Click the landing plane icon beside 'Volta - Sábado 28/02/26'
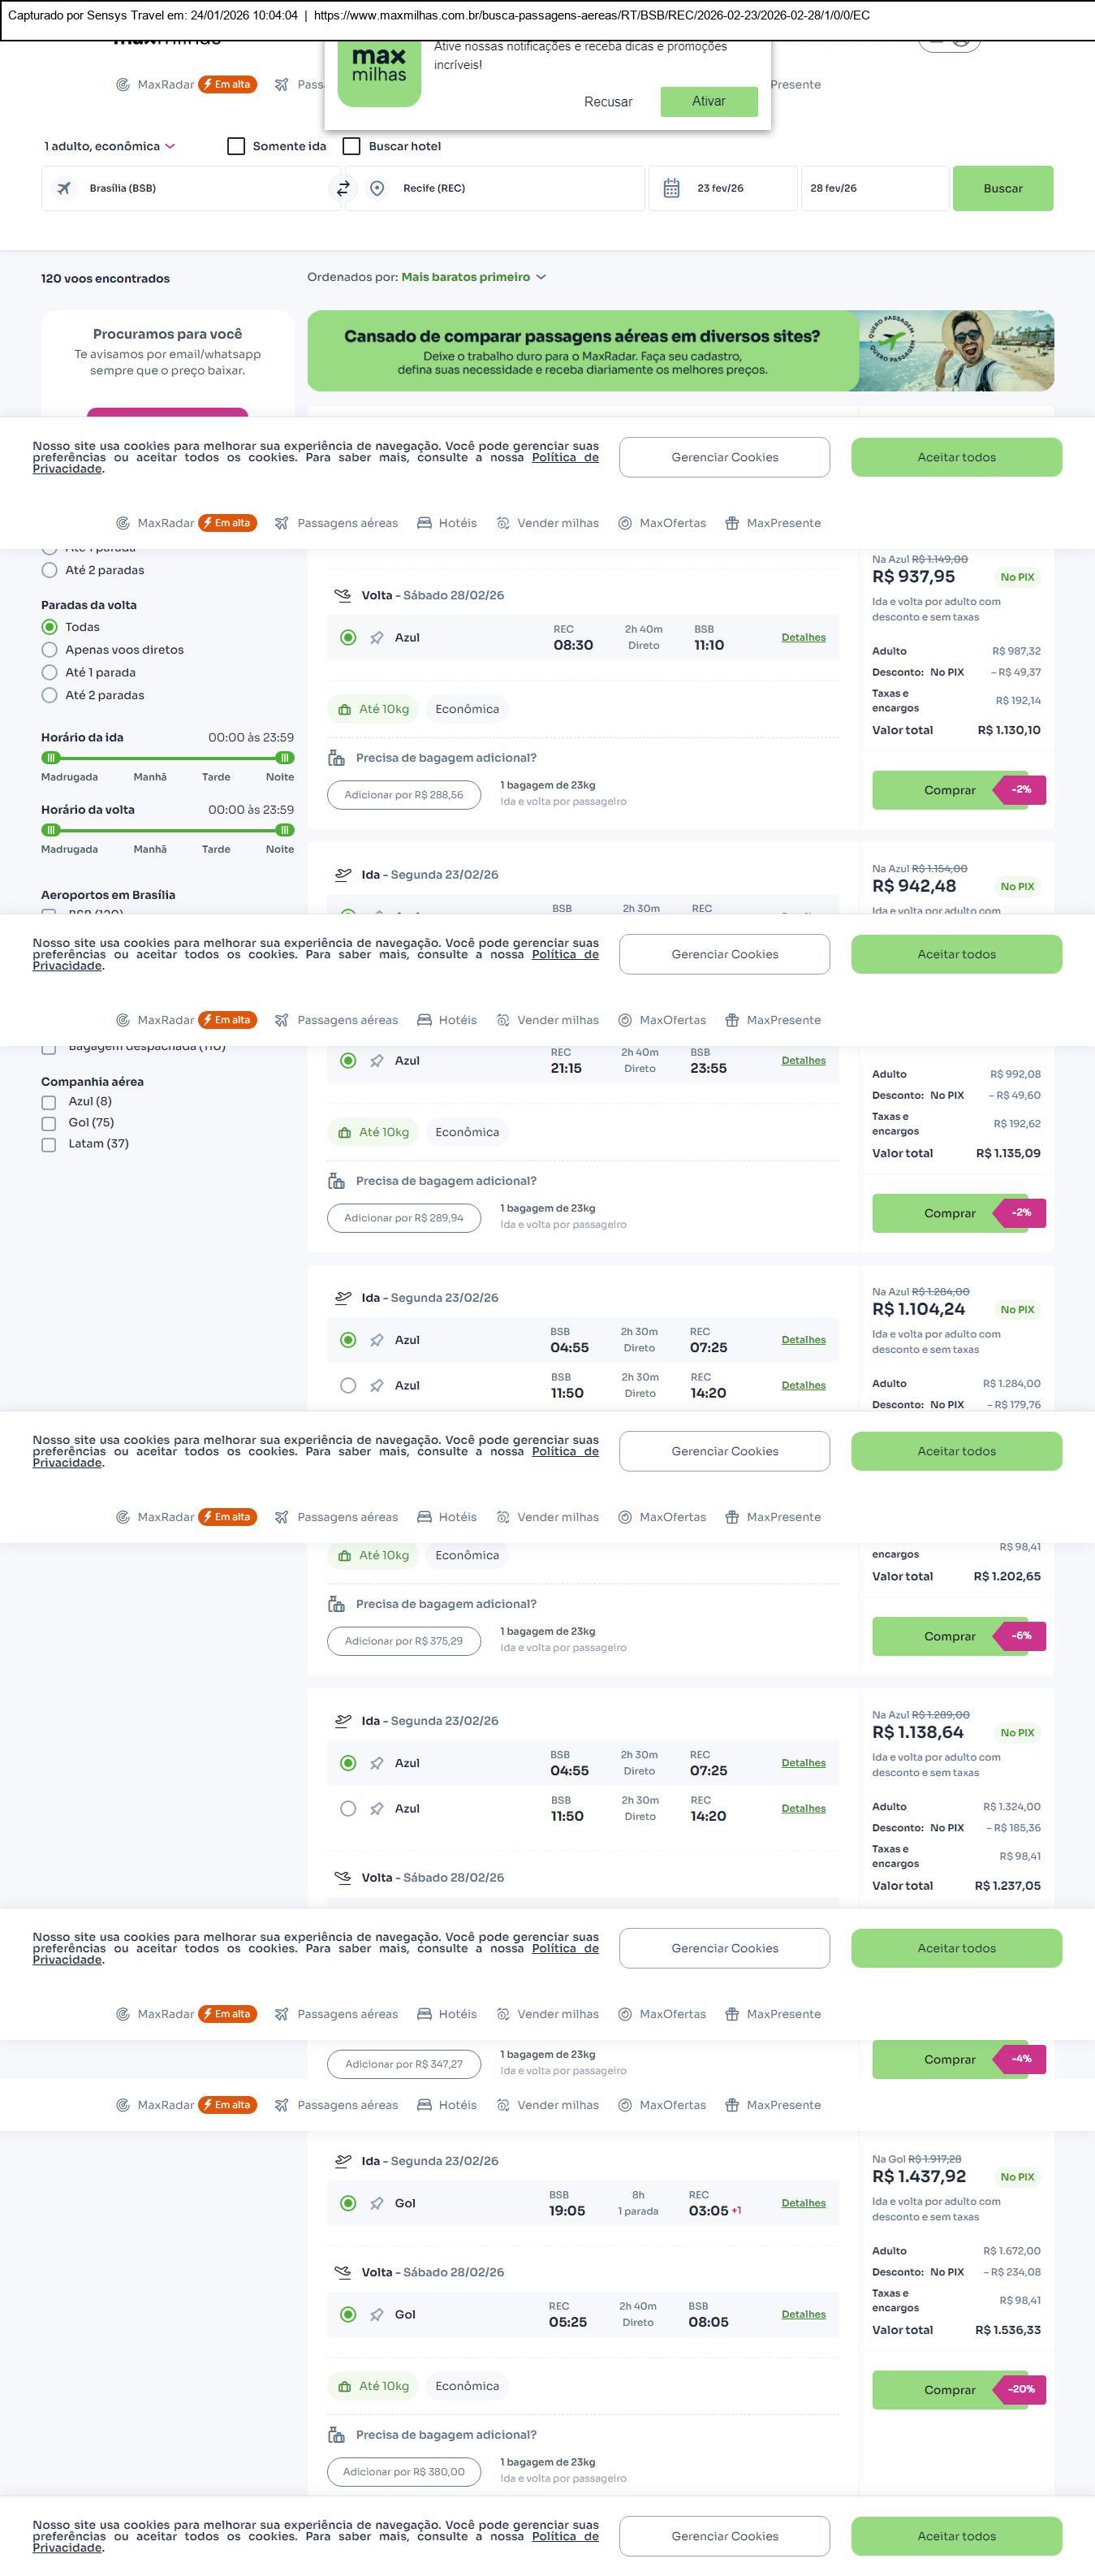1095x2576 pixels. click(343, 595)
